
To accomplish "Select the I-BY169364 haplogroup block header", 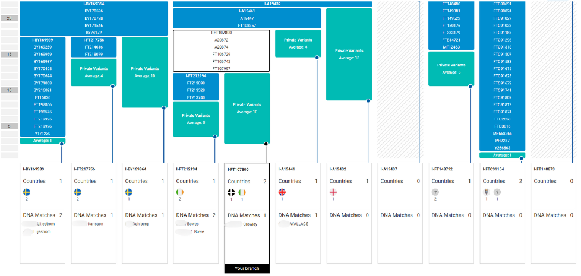I will pos(94,4).
